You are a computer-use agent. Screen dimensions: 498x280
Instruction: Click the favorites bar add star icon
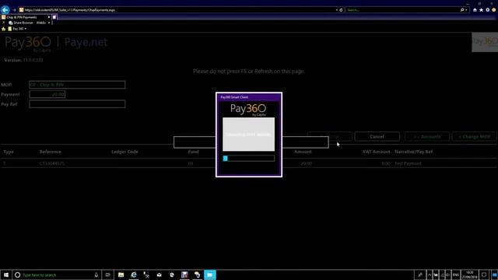(x=3, y=29)
